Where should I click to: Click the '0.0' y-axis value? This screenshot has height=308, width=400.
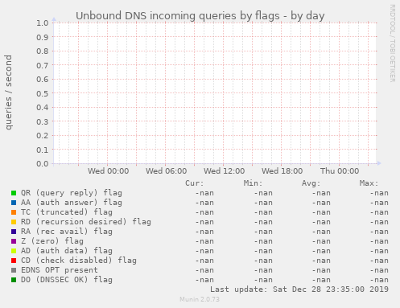(x=43, y=164)
